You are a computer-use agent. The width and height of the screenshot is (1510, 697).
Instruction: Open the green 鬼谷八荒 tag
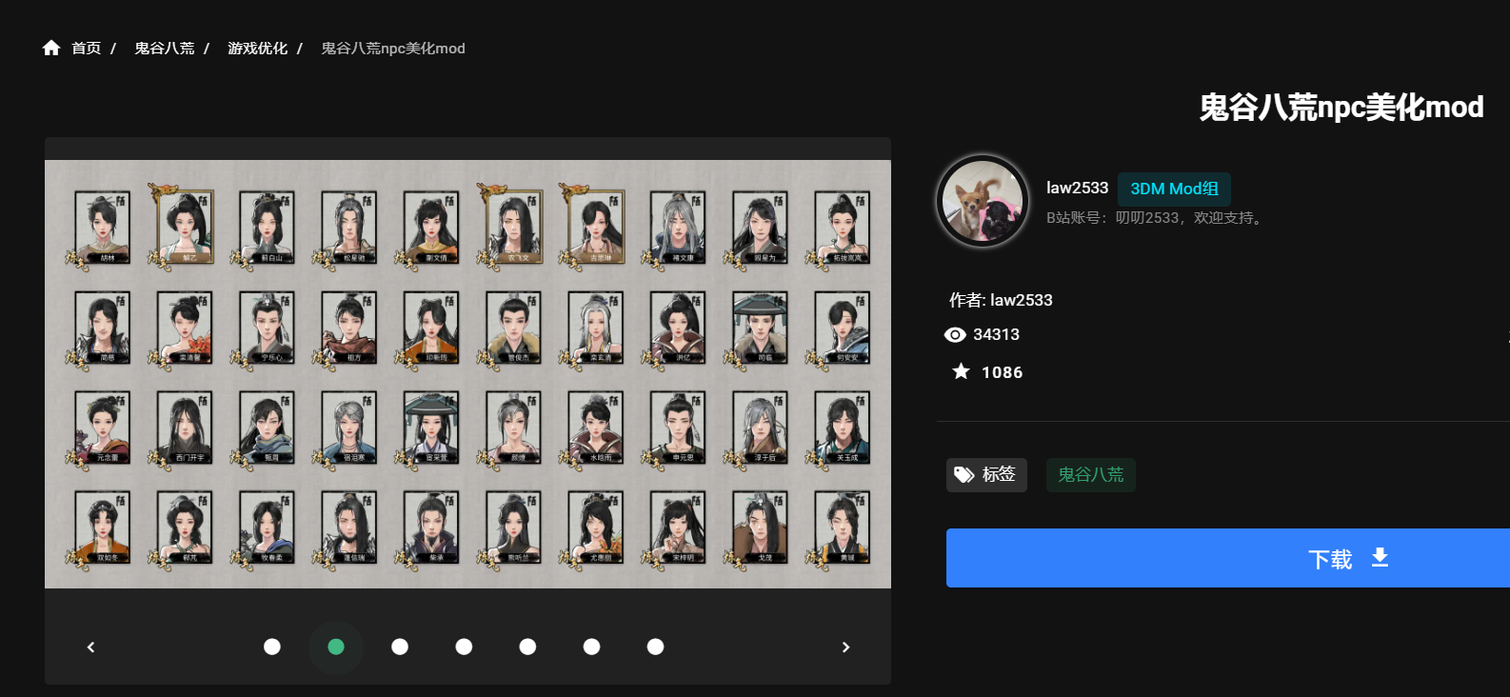1091,474
